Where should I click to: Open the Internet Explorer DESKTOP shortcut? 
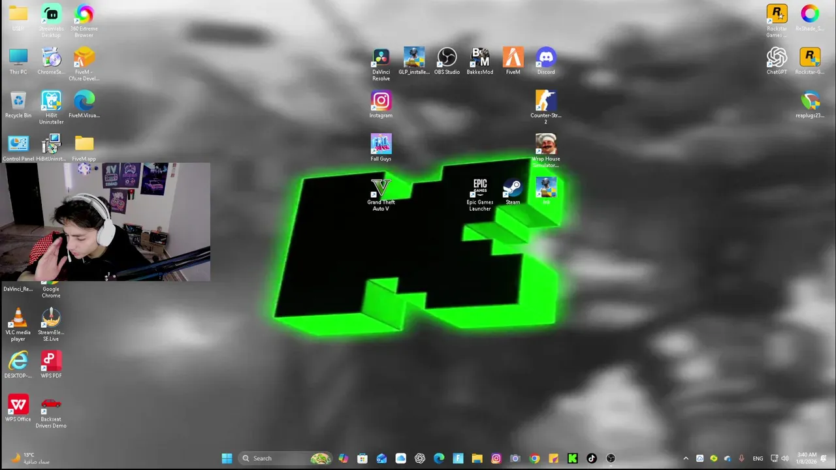tap(18, 365)
